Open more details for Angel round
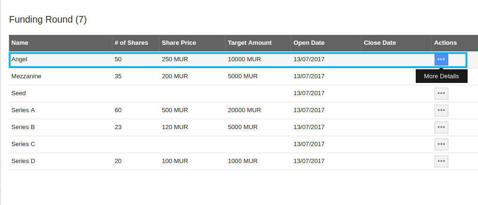The width and height of the screenshot is (478, 205). click(441, 59)
